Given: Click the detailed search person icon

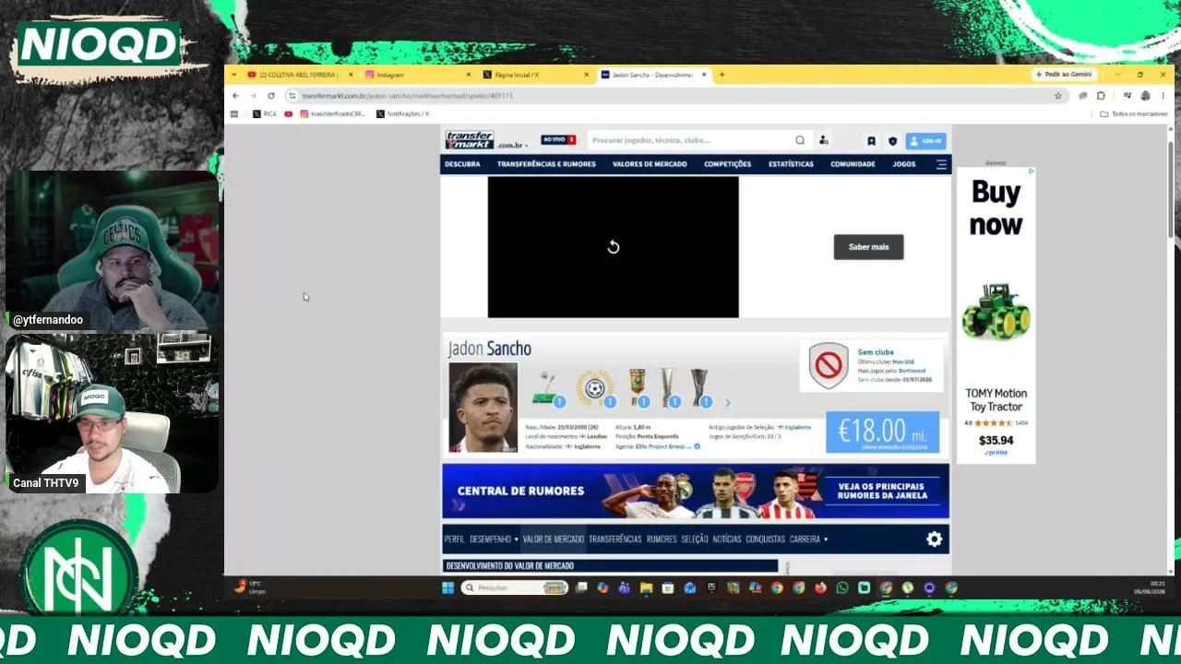Looking at the screenshot, I should click(x=824, y=140).
